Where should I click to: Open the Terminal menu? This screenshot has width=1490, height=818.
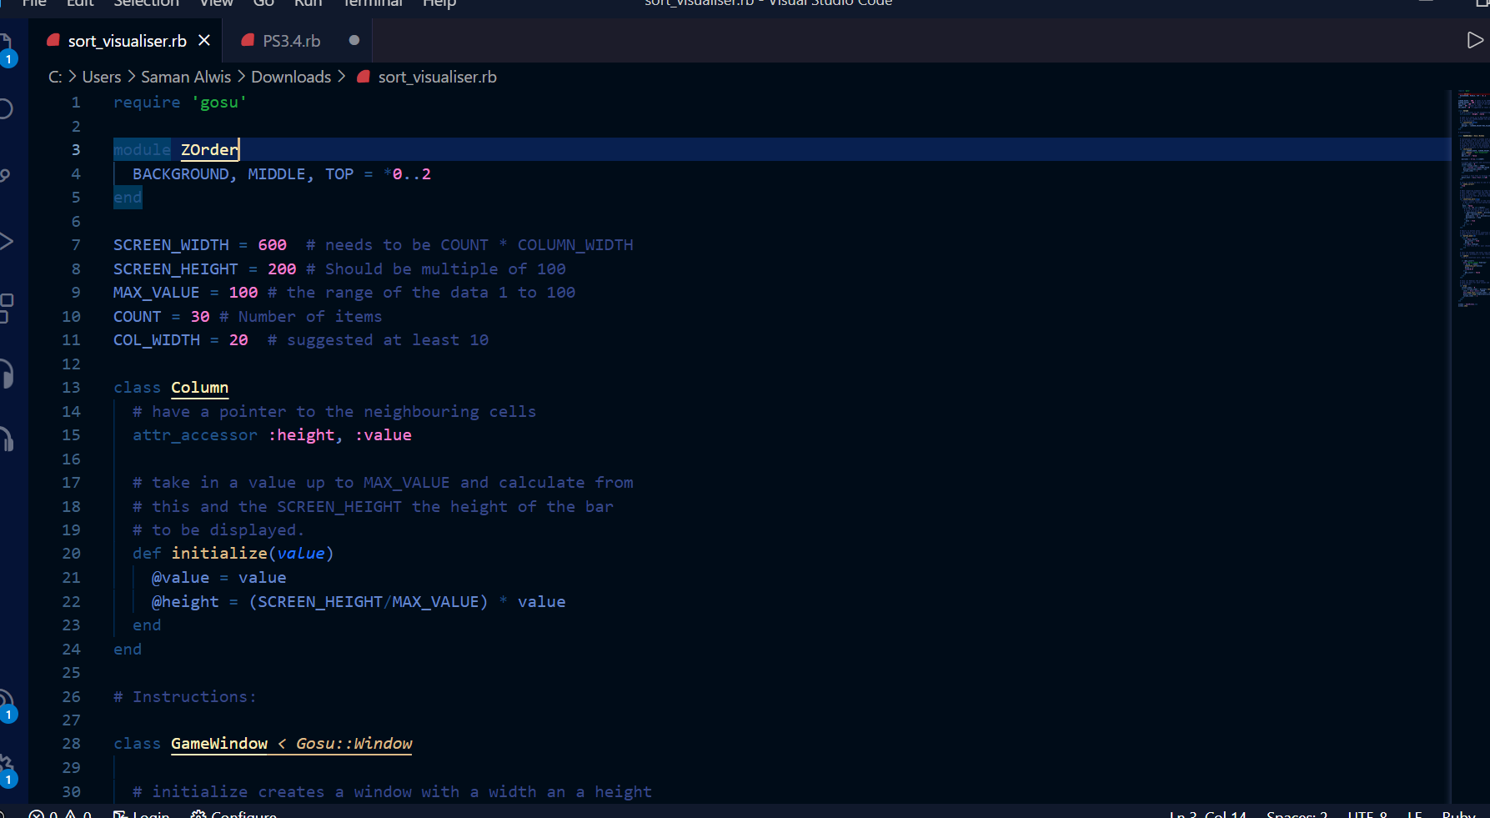point(373,3)
